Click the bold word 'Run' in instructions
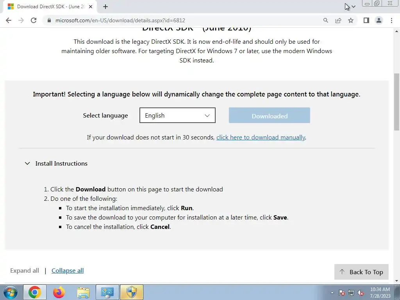 (x=186, y=208)
